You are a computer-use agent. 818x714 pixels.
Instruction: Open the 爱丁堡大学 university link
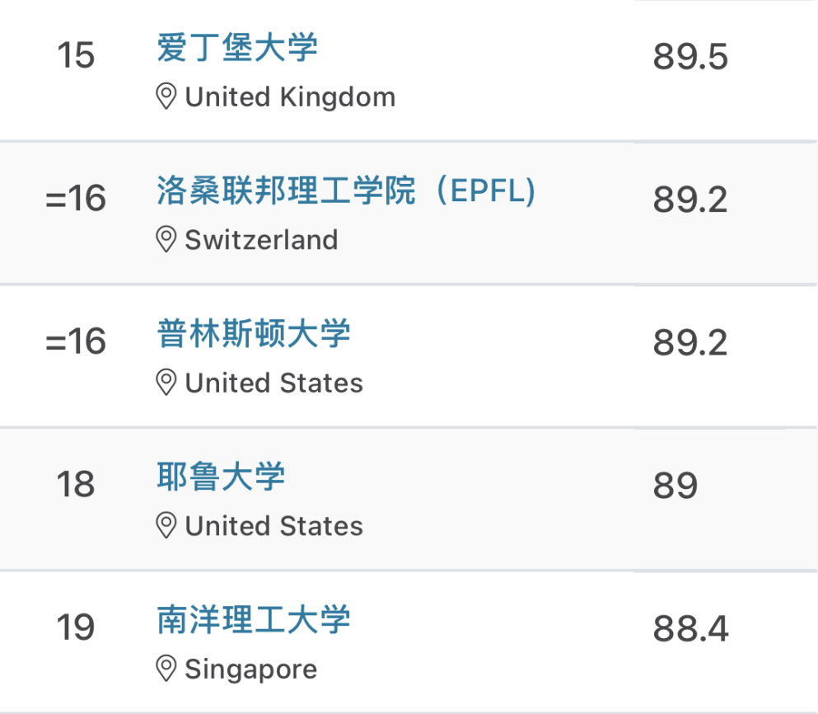tap(237, 48)
